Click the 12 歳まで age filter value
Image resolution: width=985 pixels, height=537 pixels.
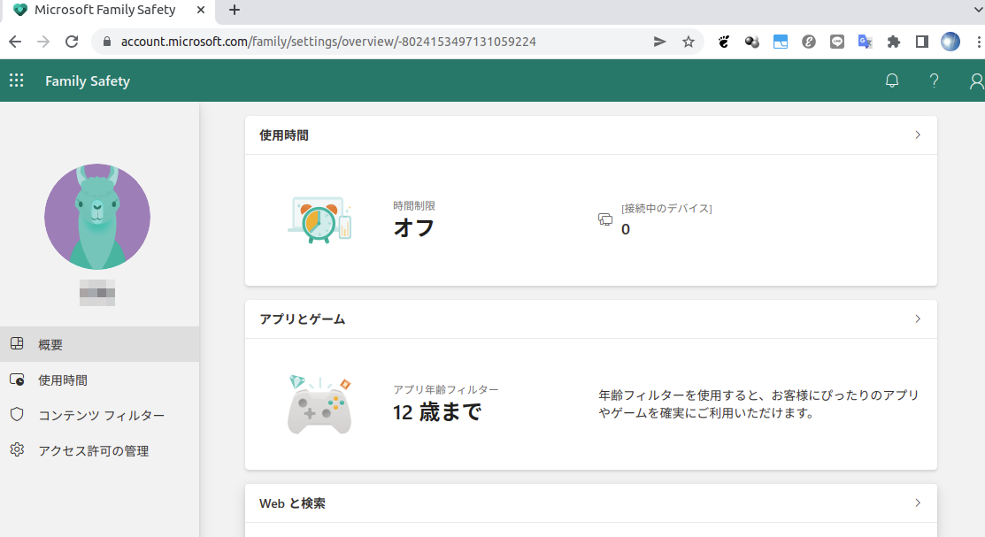(437, 412)
